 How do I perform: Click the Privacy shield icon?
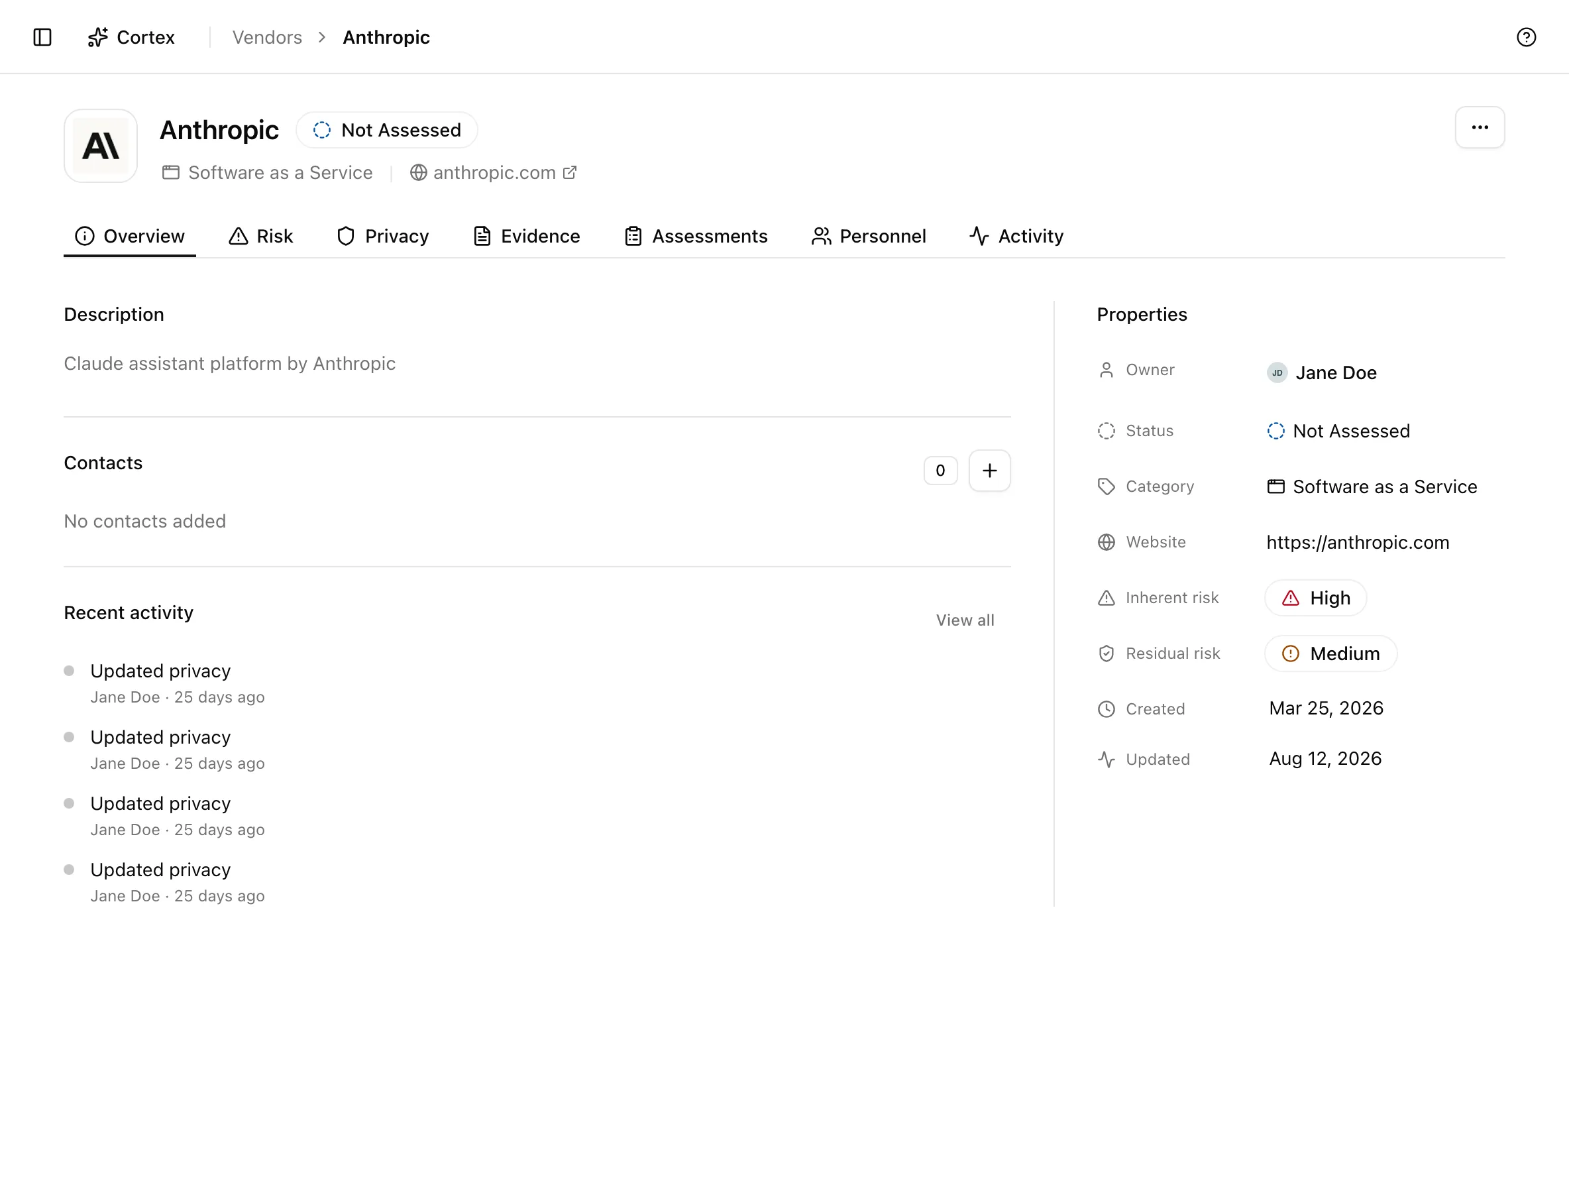(x=346, y=236)
